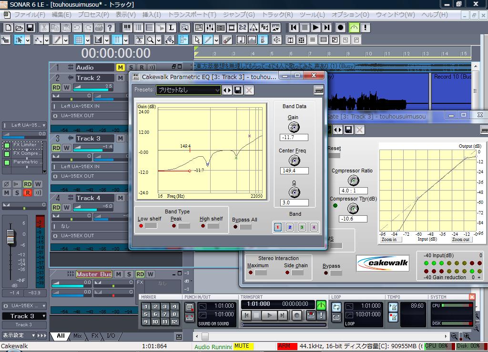
Task: Select the arrow select tool
Action: click(197, 40)
